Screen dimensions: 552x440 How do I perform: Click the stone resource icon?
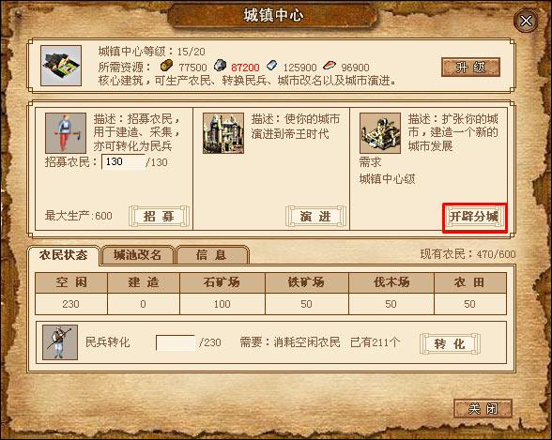pos(220,66)
